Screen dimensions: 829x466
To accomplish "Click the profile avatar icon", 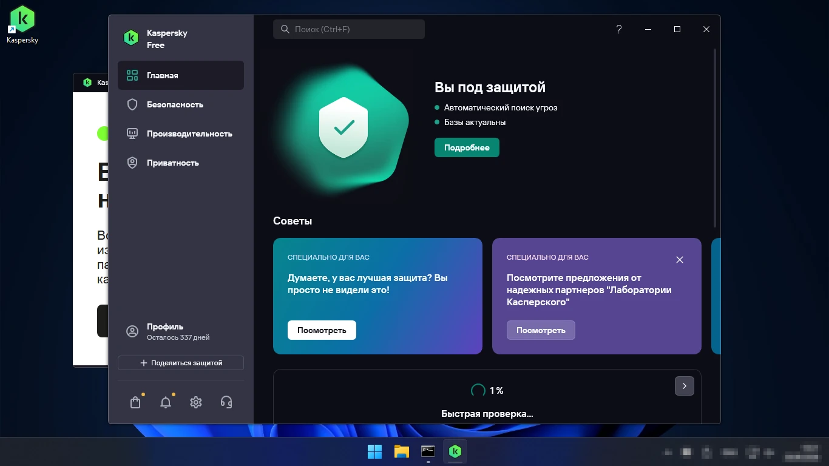I will click(132, 331).
